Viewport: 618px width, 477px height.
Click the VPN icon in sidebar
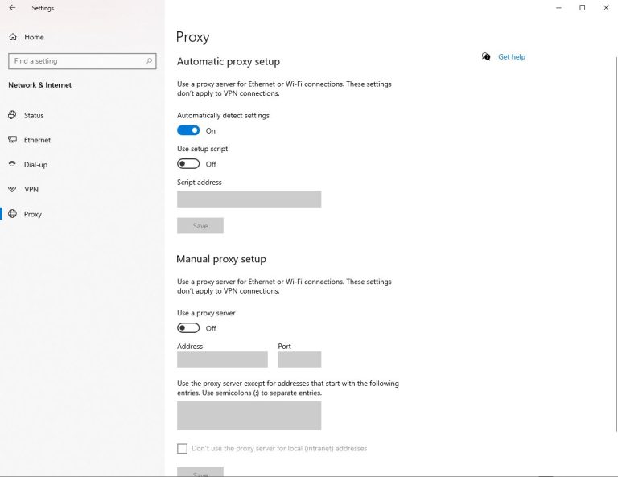pyautogui.click(x=13, y=190)
